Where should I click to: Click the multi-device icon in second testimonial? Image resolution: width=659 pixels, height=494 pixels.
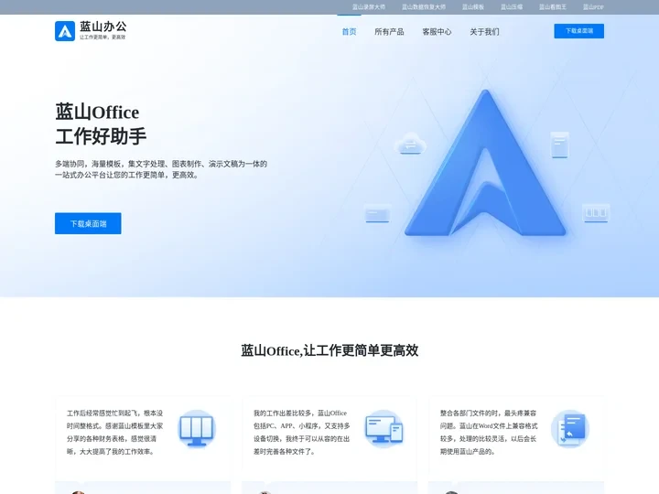pyautogui.click(x=384, y=429)
